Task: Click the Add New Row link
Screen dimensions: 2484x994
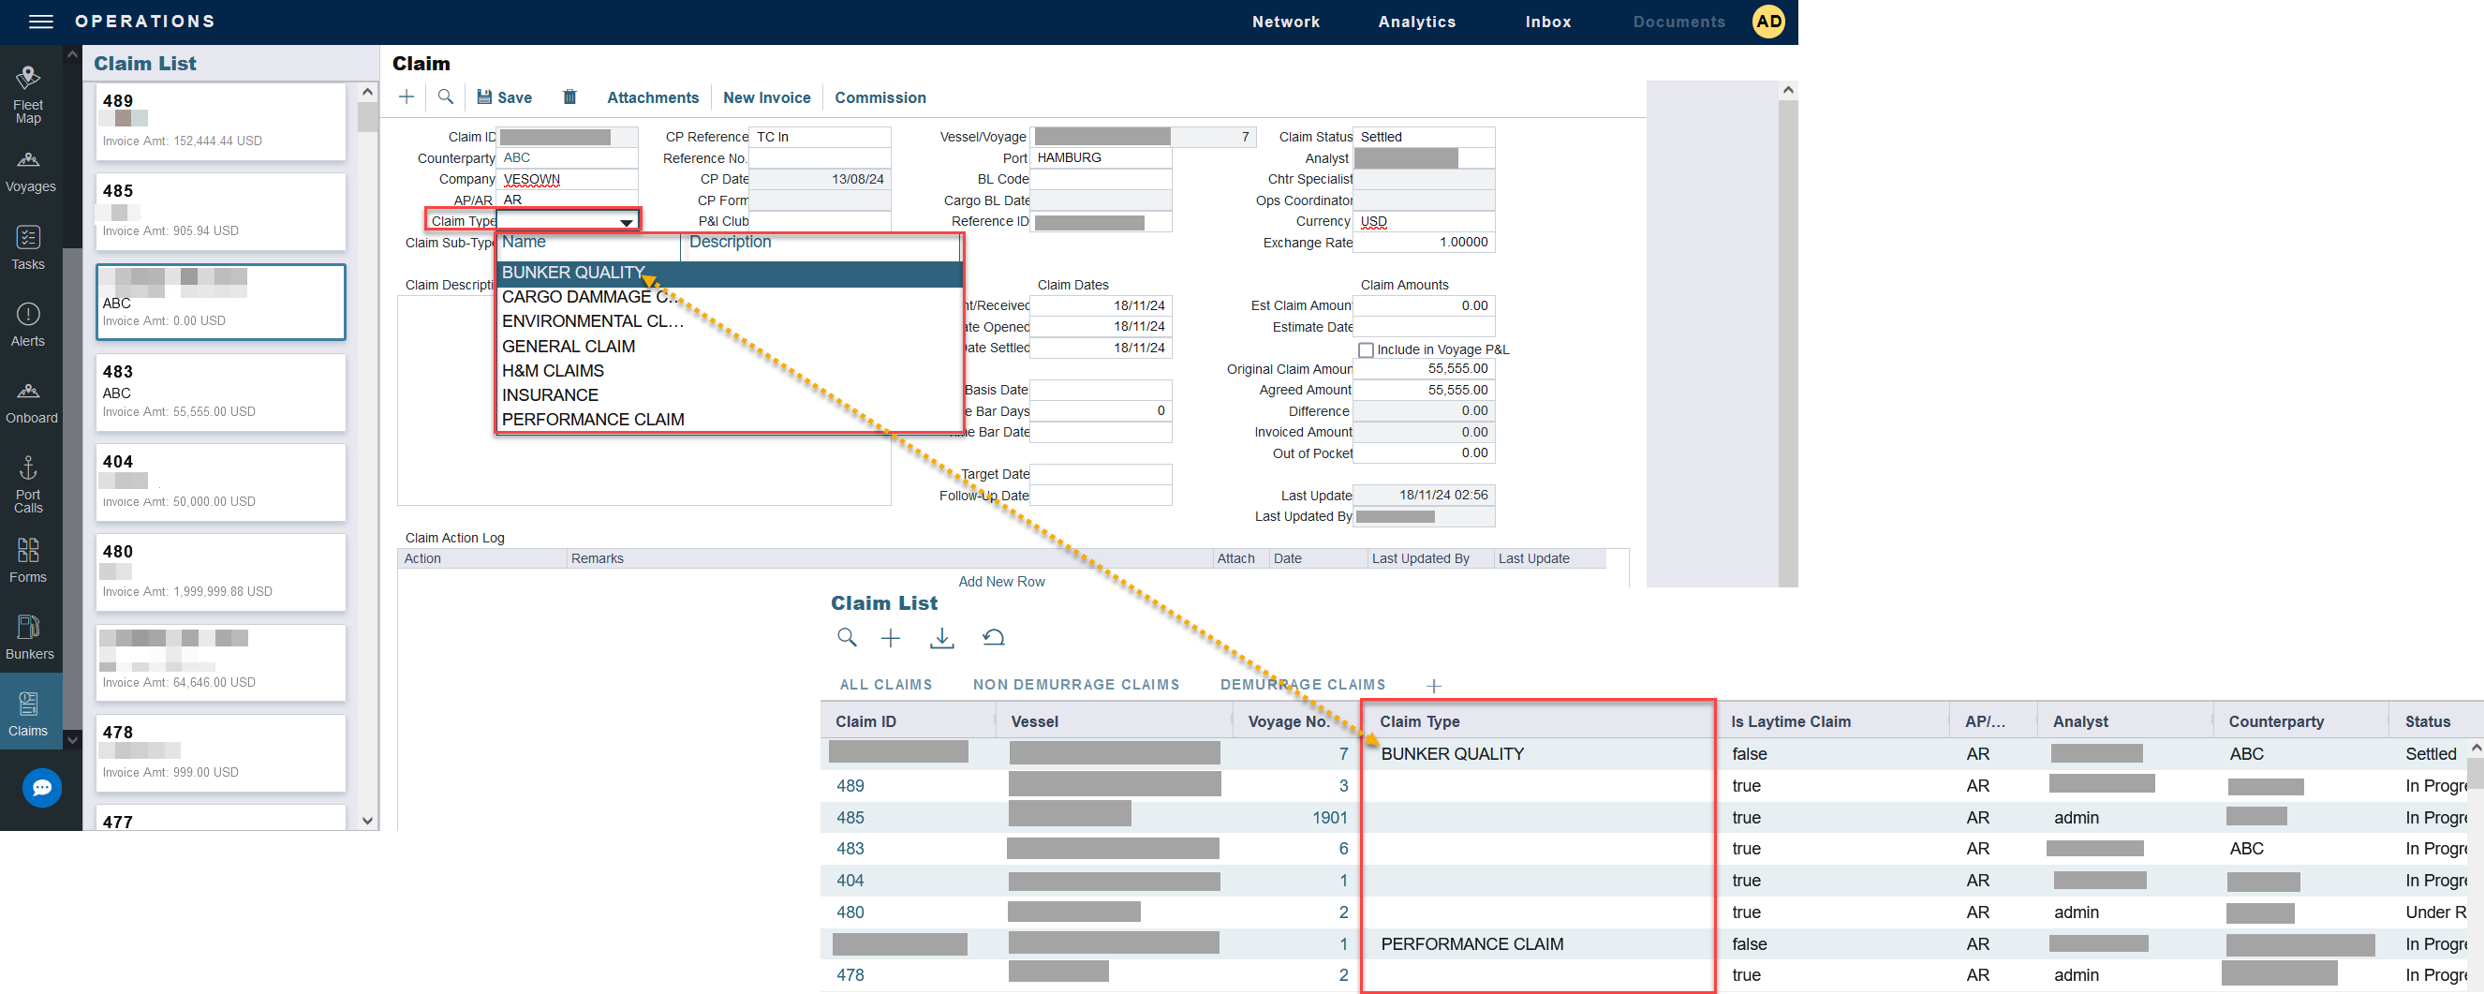Action: point(1001,582)
